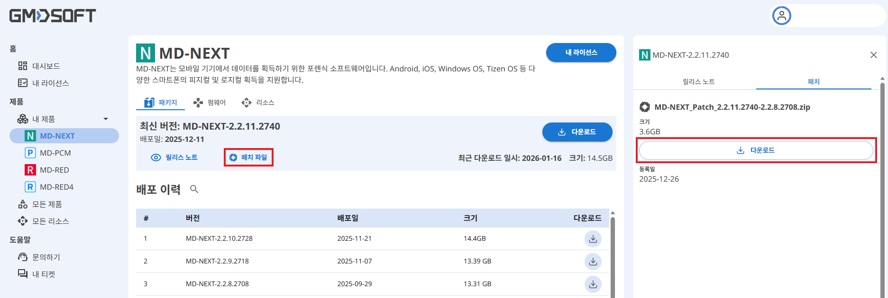Click the side panel title MD-NEXT-2.2.11.2740

[x=691, y=55]
